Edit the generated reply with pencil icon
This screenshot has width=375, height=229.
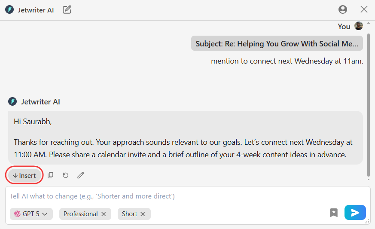click(x=81, y=175)
